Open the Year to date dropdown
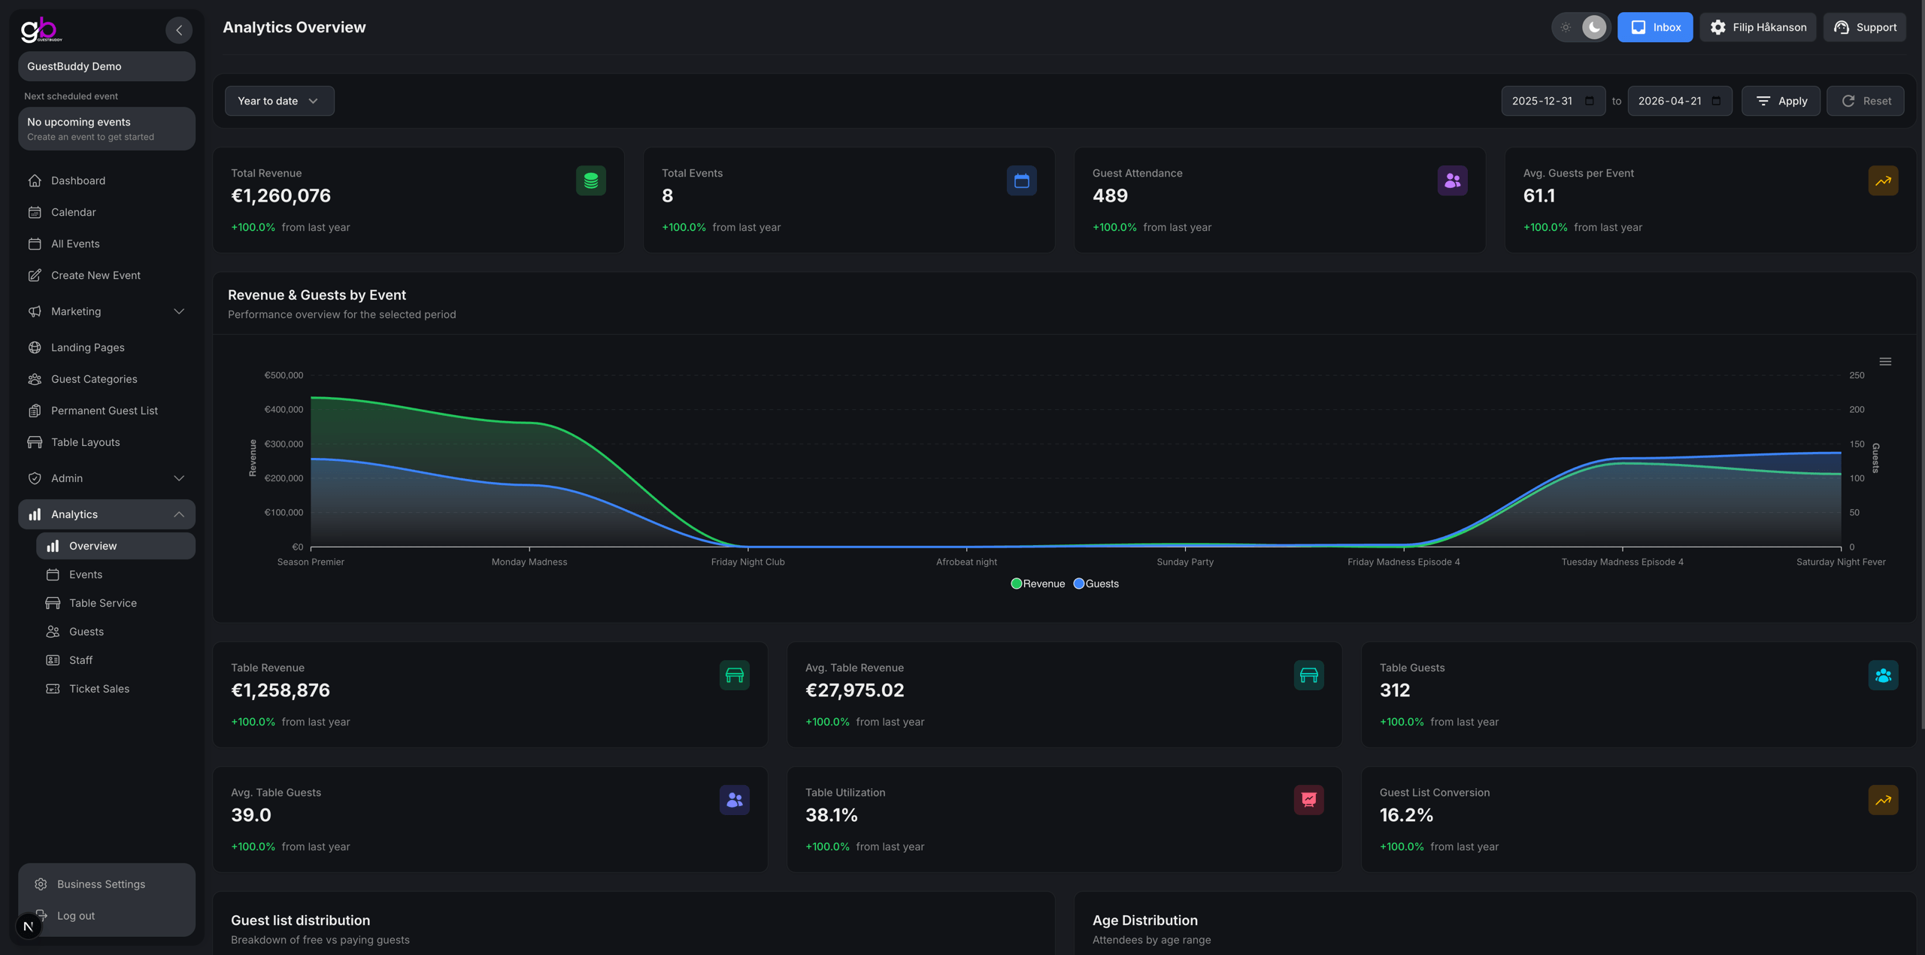This screenshot has height=955, width=1925. pyautogui.click(x=279, y=100)
